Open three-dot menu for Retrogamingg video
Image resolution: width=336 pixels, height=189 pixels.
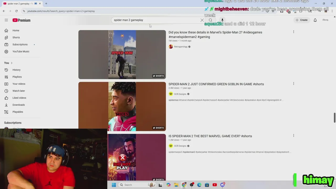pyautogui.click(x=293, y=32)
